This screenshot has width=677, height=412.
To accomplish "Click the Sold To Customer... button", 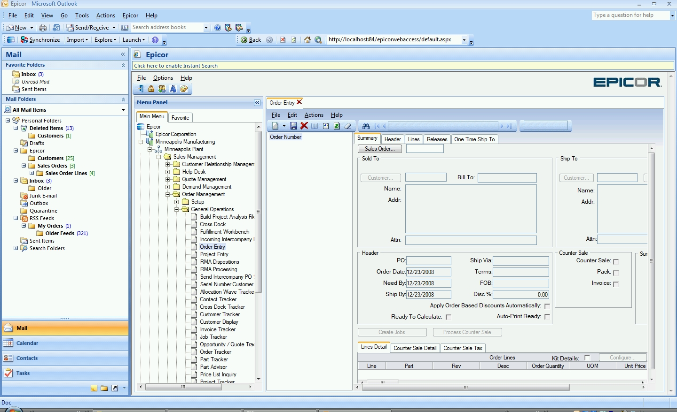I will [x=381, y=178].
